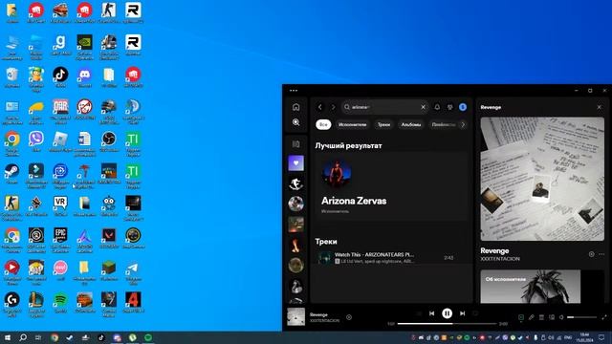Select the 'Плейлисты' filter chip
The width and height of the screenshot is (612, 344).
[x=444, y=124]
